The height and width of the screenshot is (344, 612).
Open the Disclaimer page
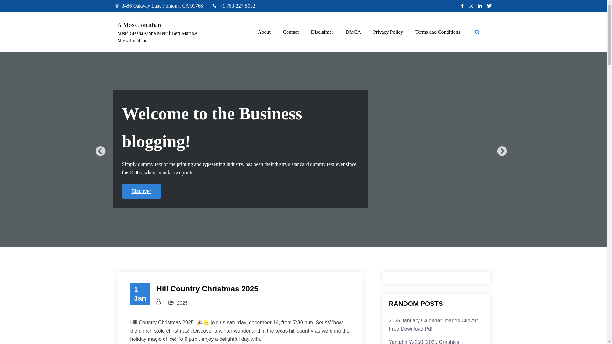(322, 32)
